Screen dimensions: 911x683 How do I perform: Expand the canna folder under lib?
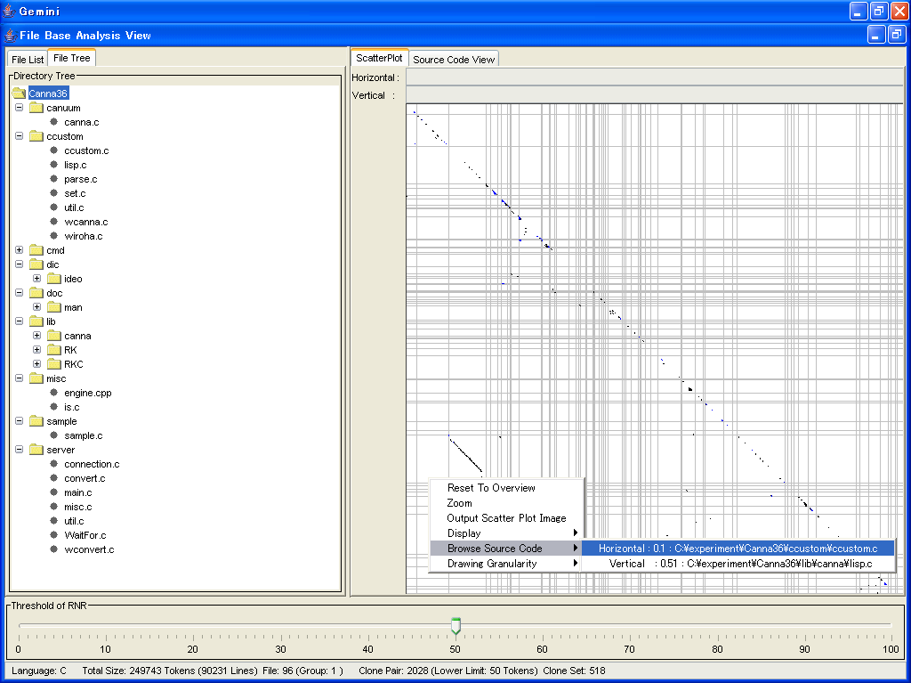(37, 336)
